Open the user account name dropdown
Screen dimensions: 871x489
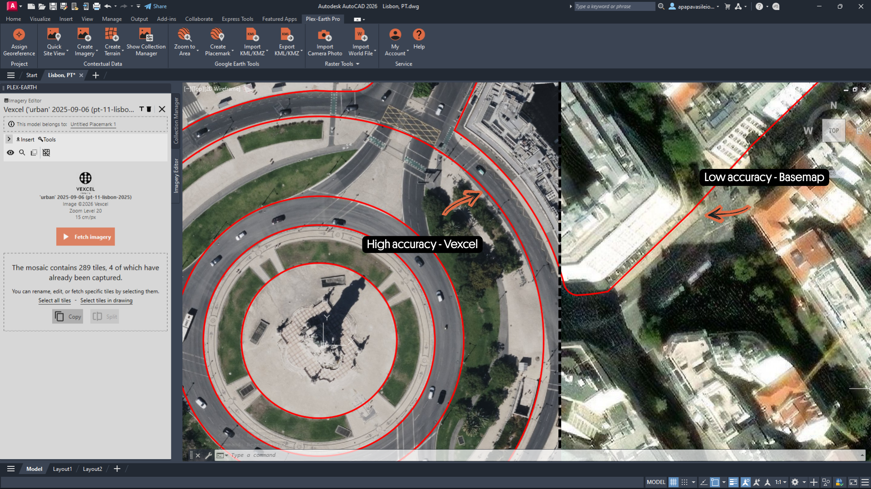click(x=694, y=6)
